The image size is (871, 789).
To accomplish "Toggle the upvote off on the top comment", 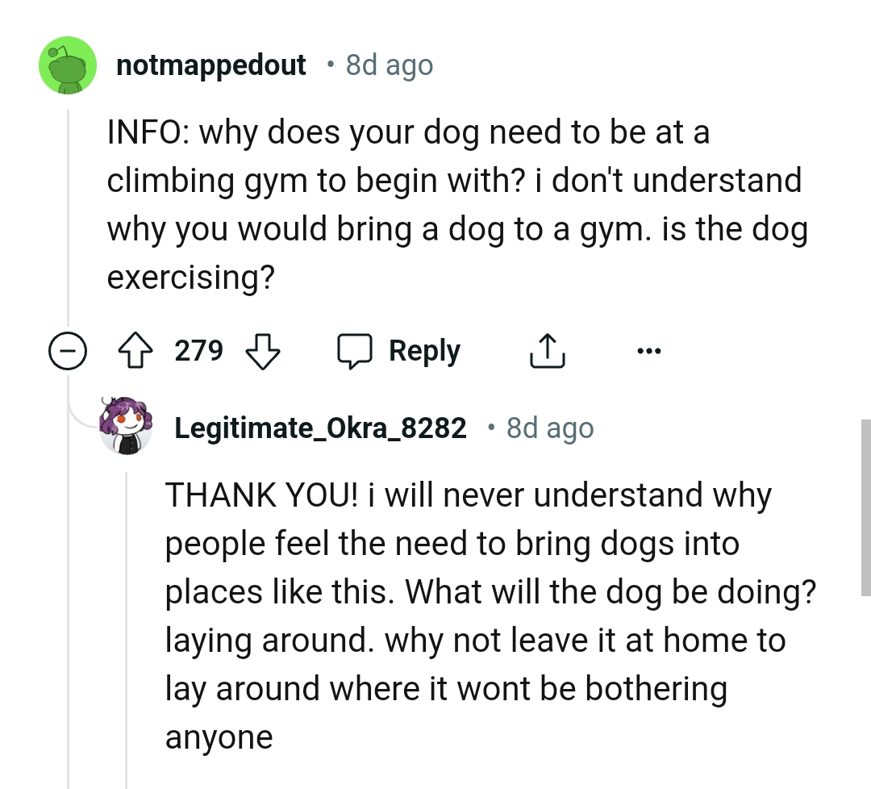I will pyautogui.click(x=137, y=350).
